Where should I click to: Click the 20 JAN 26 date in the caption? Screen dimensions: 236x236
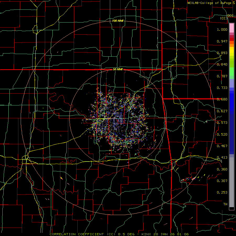point(164,234)
